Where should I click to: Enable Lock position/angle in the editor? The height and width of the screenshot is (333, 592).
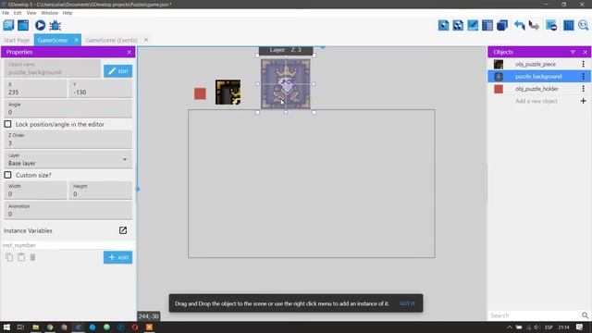click(x=8, y=124)
